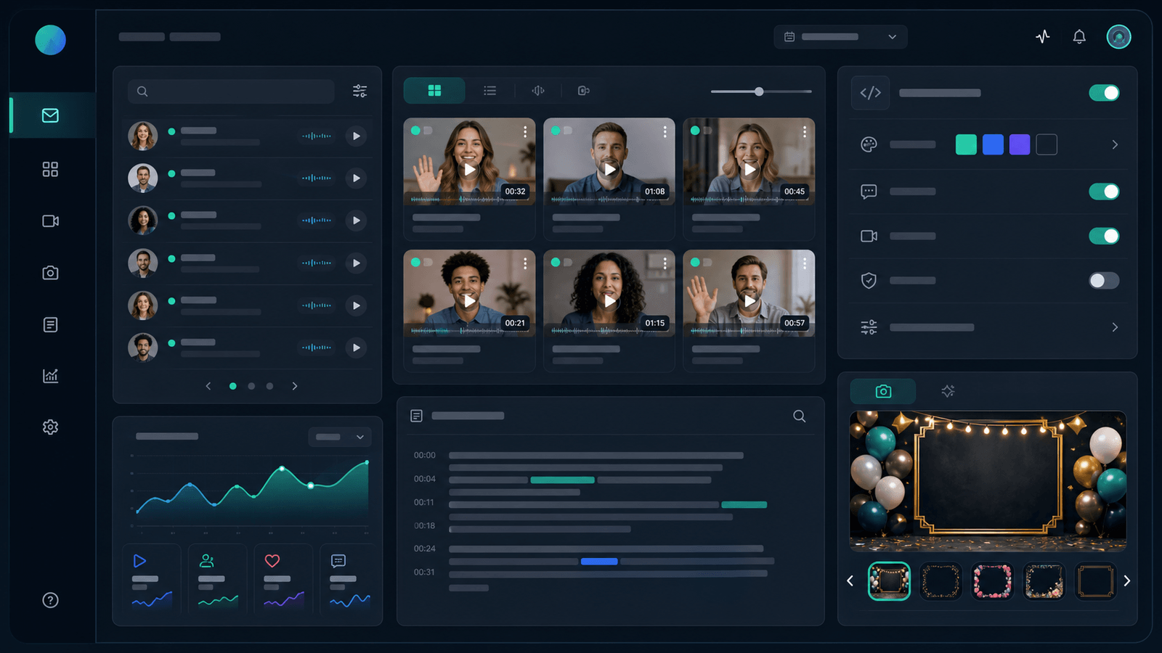
Task: Open the dashboard grid sidebar icon
Action: click(50, 169)
